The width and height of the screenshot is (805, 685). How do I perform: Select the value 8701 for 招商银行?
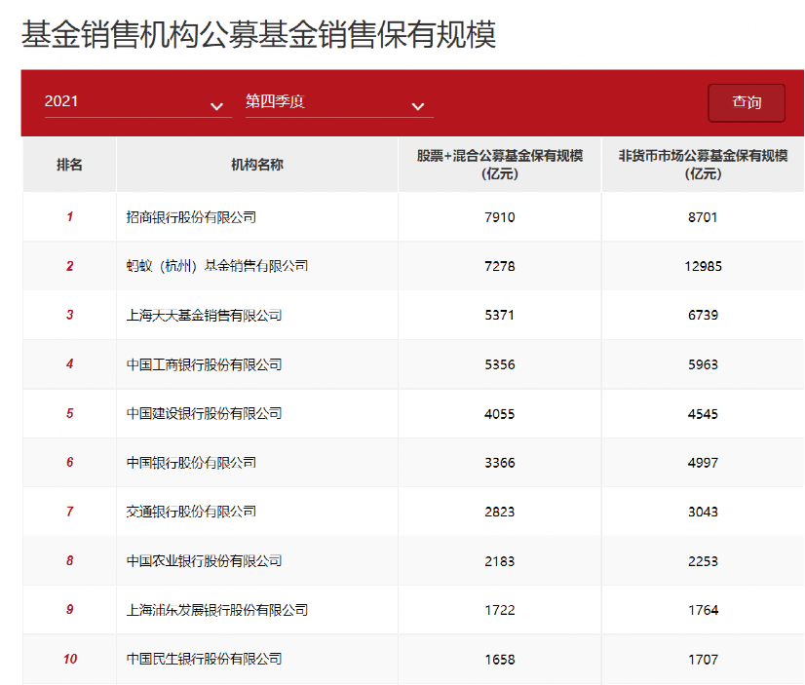[x=703, y=217]
